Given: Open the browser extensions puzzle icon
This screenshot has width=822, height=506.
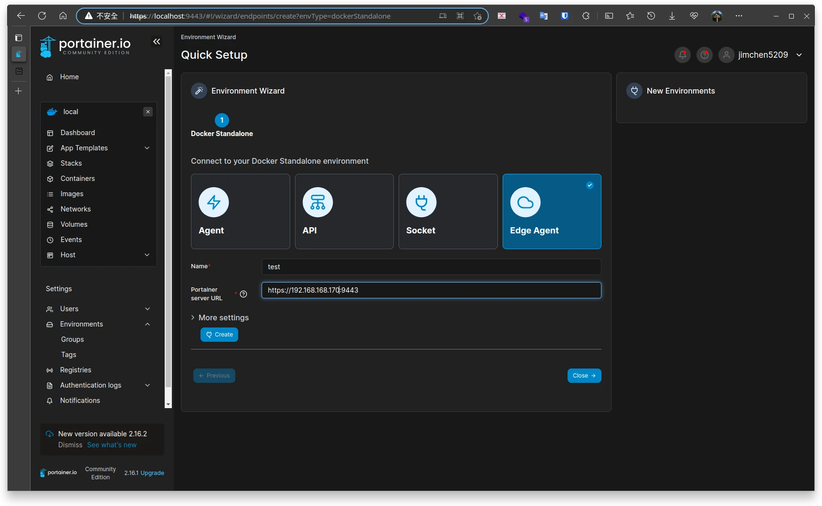Looking at the screenshot, I should pyautogui.click(x=586, y=16).
